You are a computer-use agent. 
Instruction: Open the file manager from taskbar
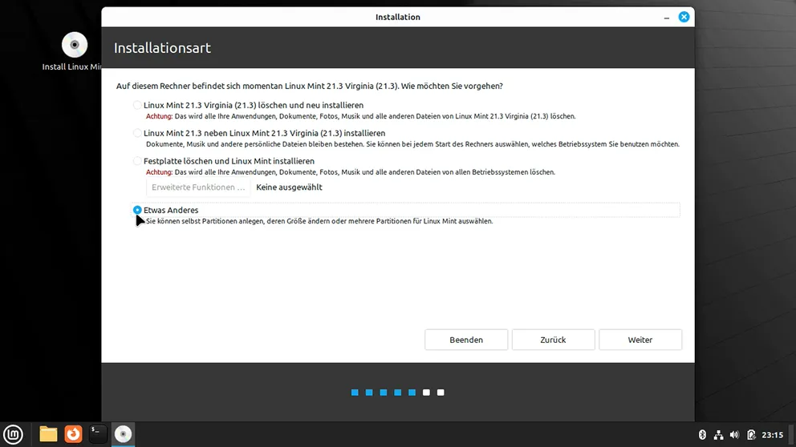click(48, 434)
